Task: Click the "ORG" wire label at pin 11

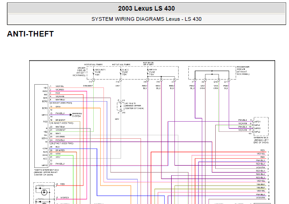Action: (58, 106)
